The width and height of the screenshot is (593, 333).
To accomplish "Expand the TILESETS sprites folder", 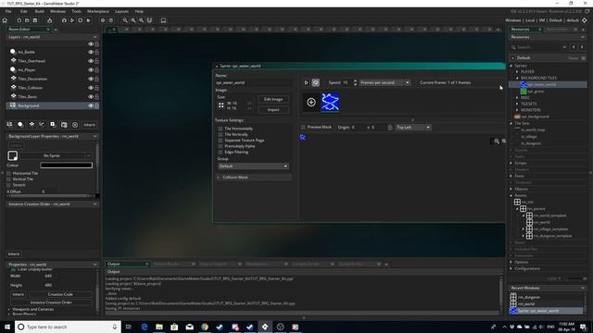I will coord(517,104).
